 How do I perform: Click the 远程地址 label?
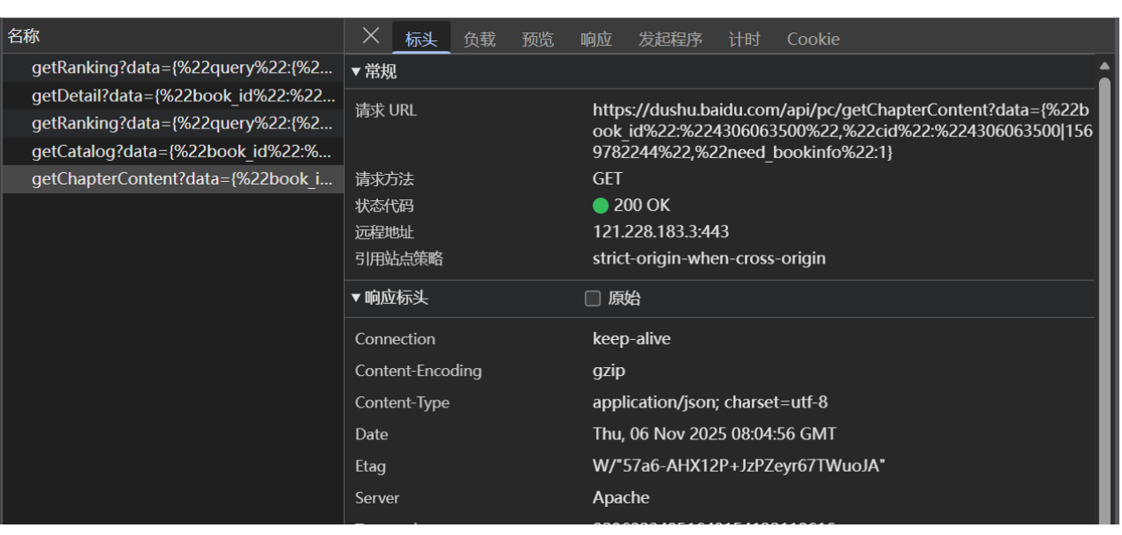tap(383, 232)
